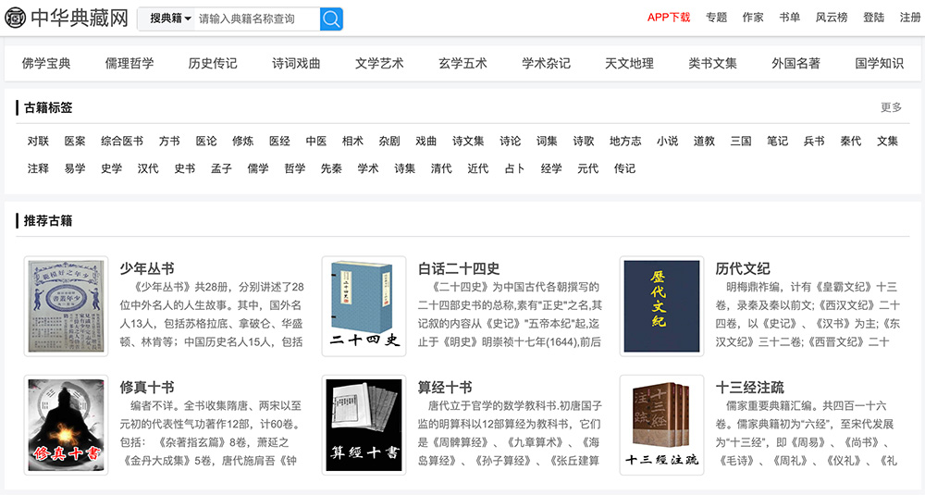Image resolution: width=925 pixels, height=495 pixels.
Task: Click the 占卜 tag
Action: click(514, 168)
